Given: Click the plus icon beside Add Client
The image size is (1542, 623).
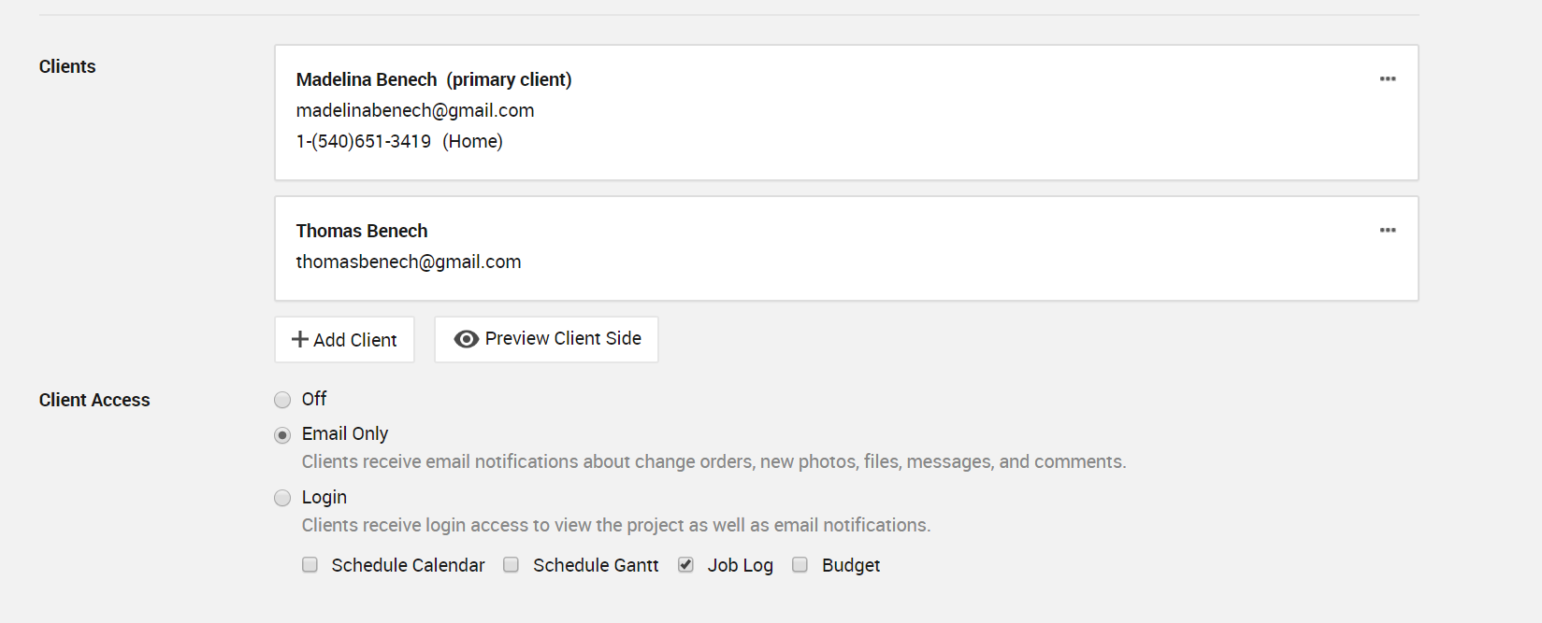Looking at the screenshot, I should [x=300, y=339].
